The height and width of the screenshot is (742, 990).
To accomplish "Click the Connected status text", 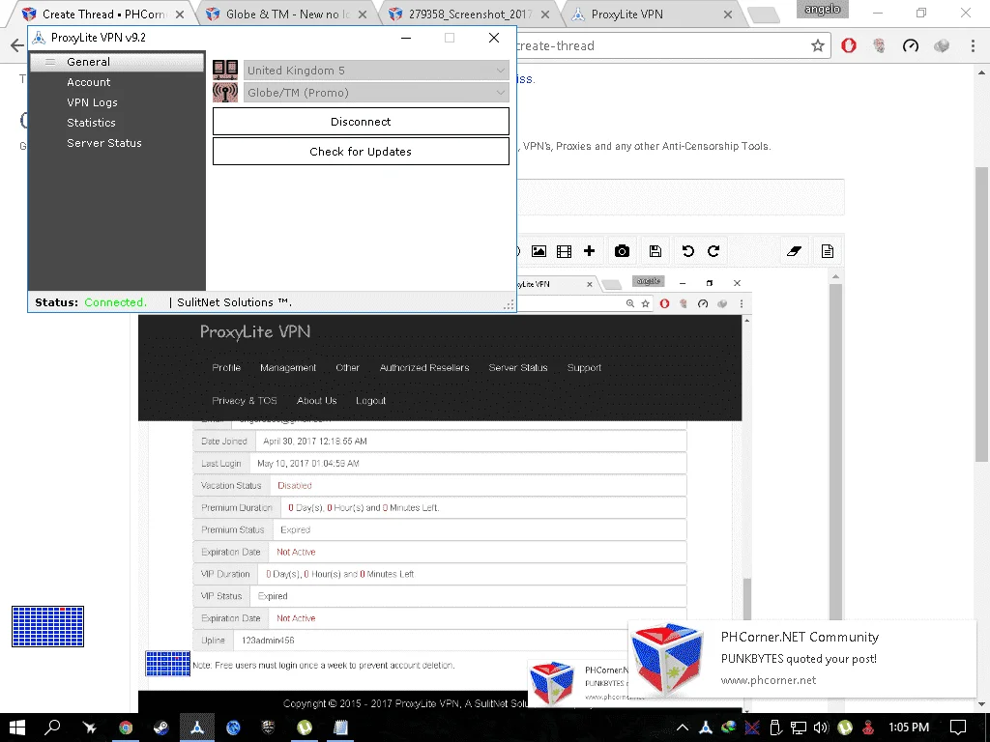I will coord(116,302).
